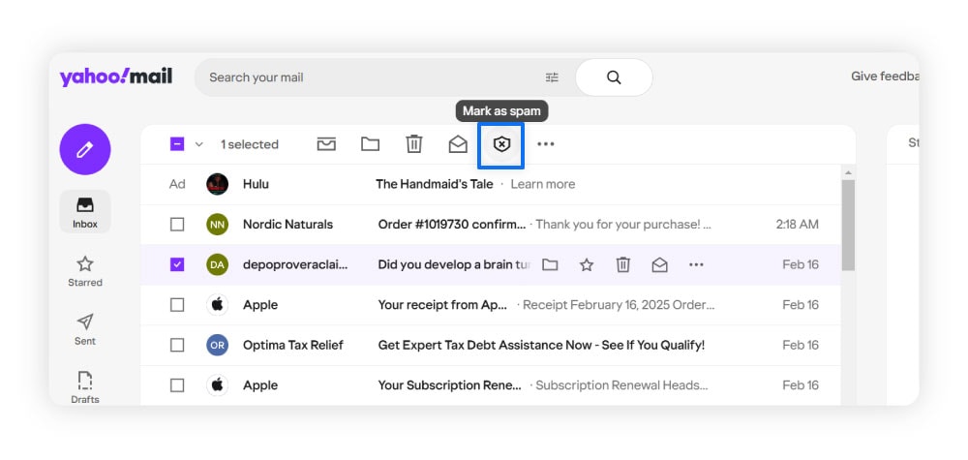Star the depoproveraclaim email
The image size is (968, 460).
coord(587,265)
